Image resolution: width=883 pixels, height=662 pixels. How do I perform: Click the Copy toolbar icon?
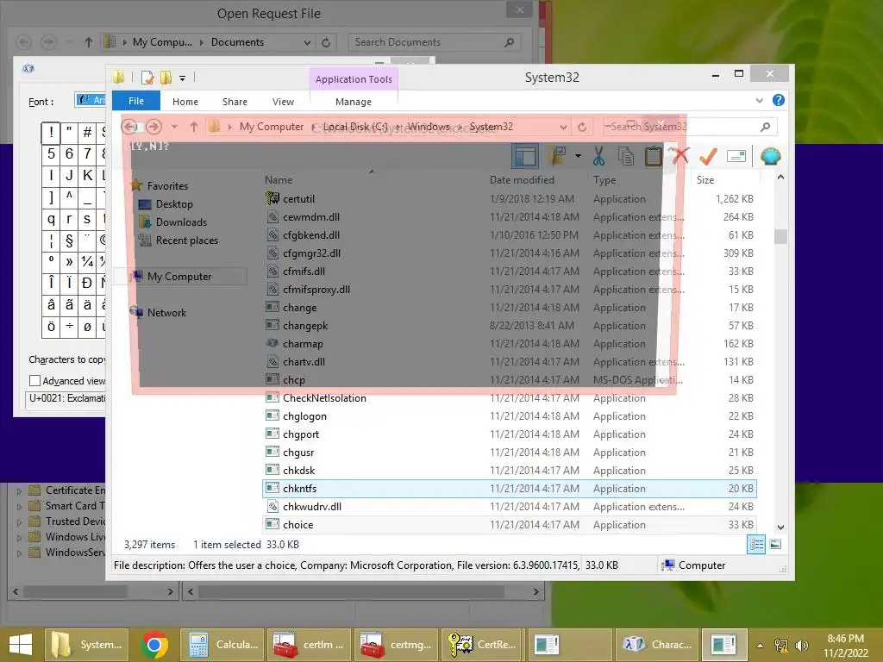click(626, 156)
